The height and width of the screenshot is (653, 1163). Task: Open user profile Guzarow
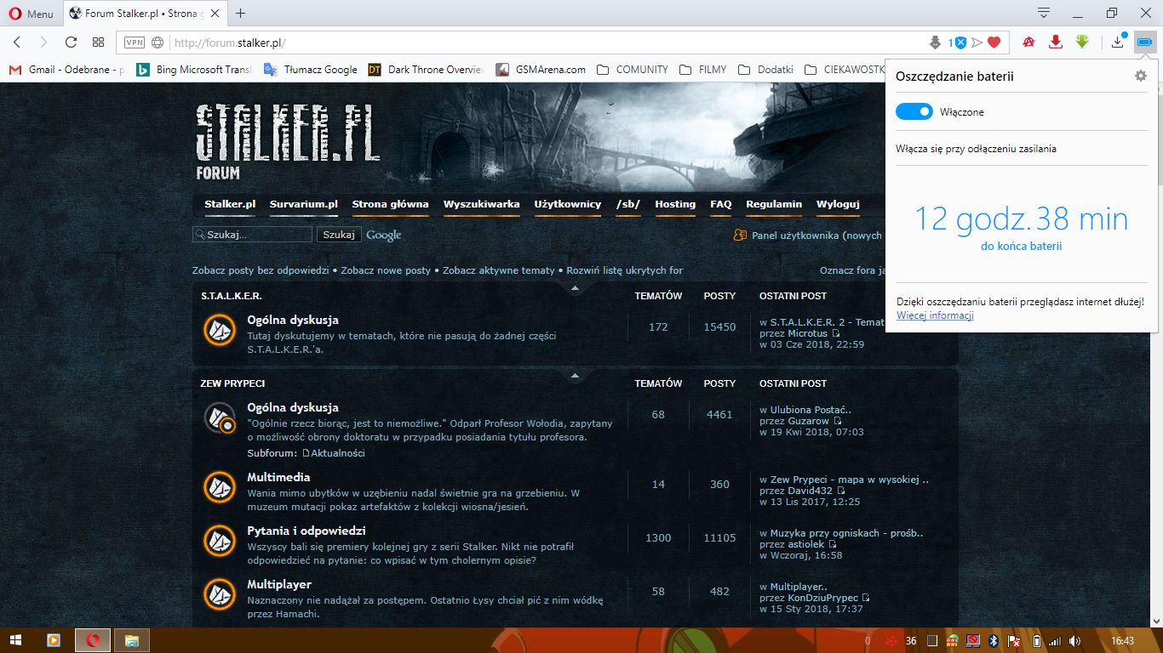(x=808, y=421)
